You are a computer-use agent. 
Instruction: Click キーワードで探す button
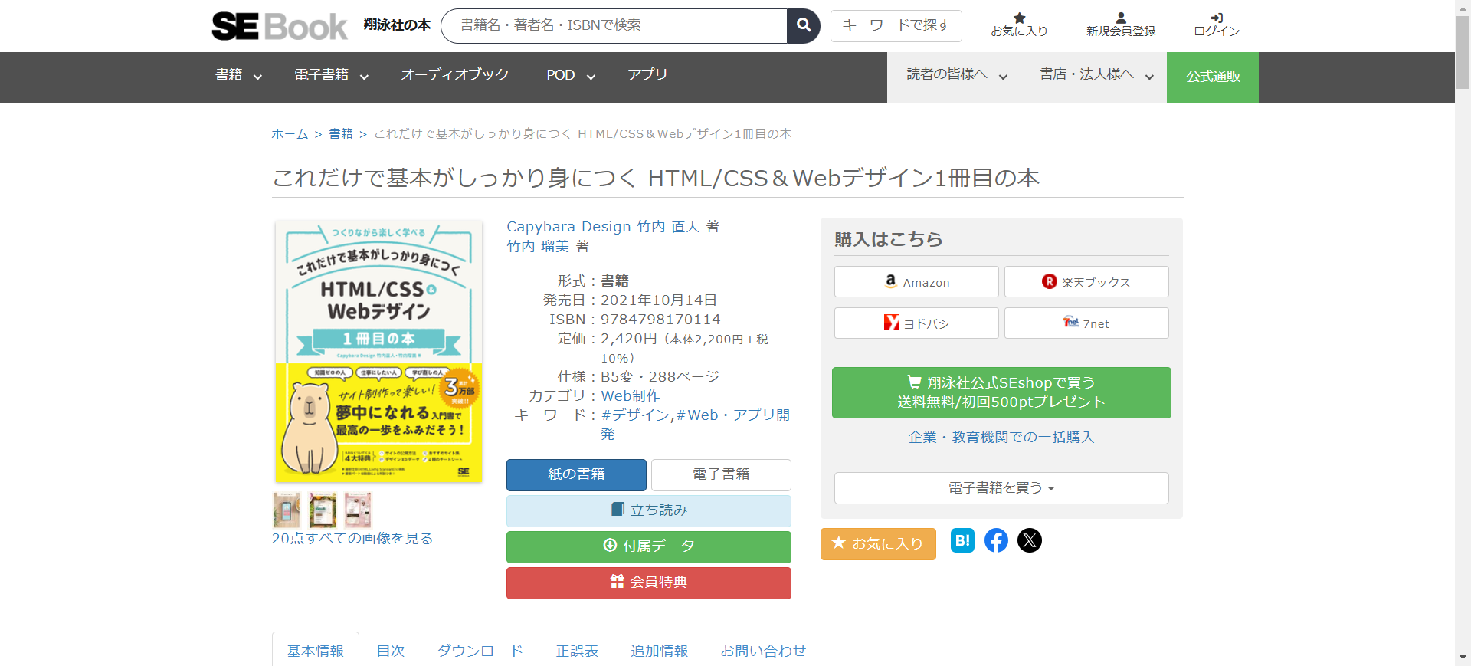[896, 25]
